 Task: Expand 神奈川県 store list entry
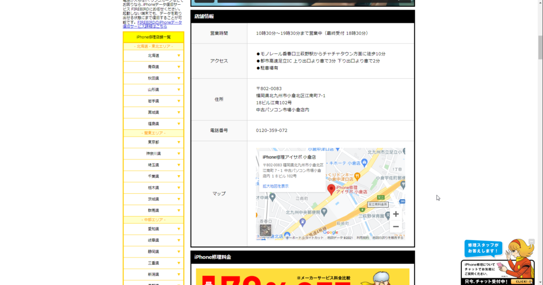coord(153,154)
